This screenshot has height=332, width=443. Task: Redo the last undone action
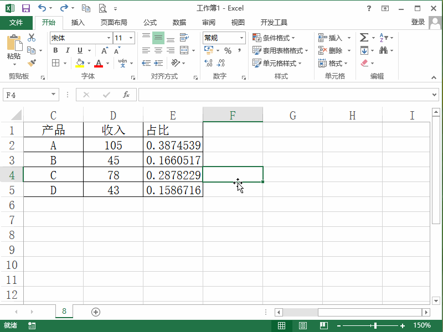coord(64,8)
